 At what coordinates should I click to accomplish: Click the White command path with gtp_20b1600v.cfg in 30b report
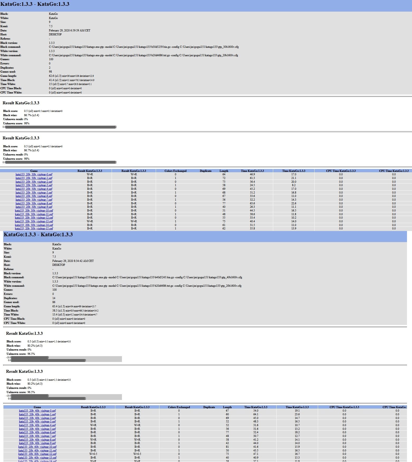143,55
